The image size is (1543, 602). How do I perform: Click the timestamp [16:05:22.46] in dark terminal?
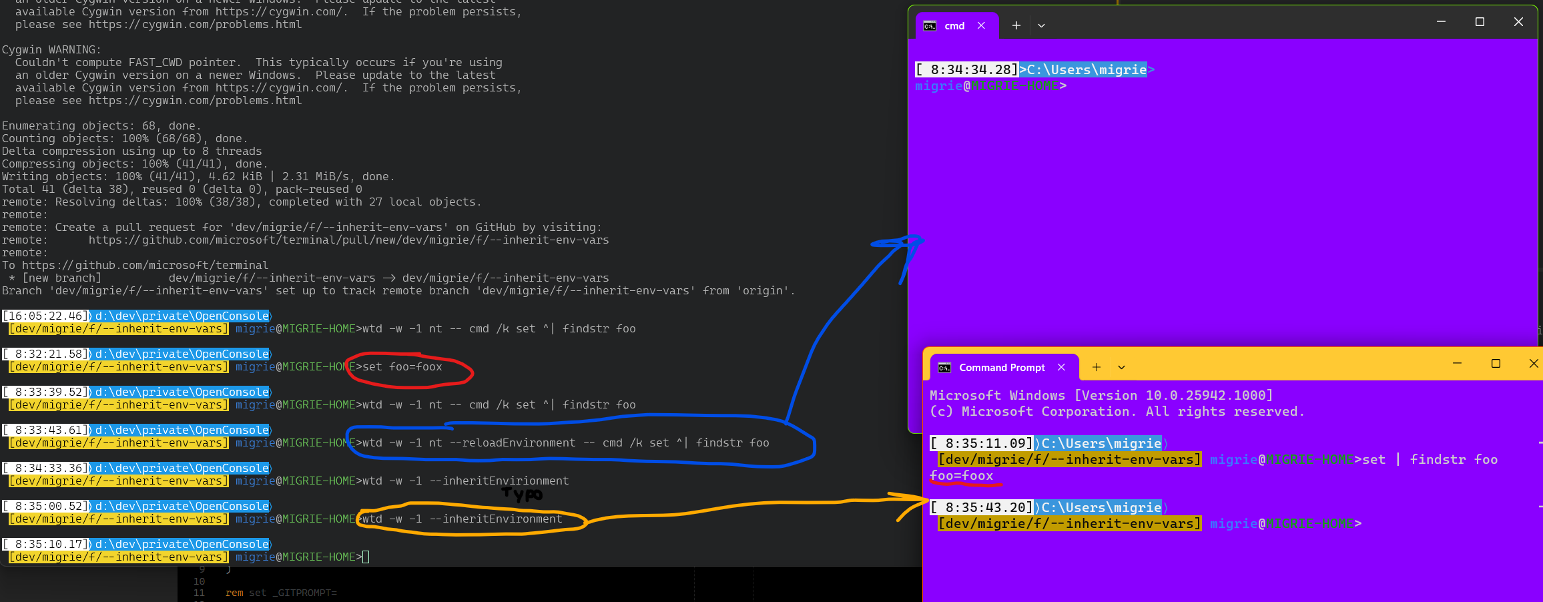tap(43, 316)
